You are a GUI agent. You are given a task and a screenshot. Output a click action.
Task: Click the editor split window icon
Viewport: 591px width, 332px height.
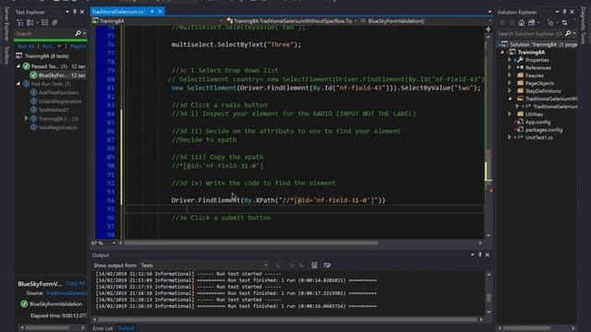click(x=488, y=29)
